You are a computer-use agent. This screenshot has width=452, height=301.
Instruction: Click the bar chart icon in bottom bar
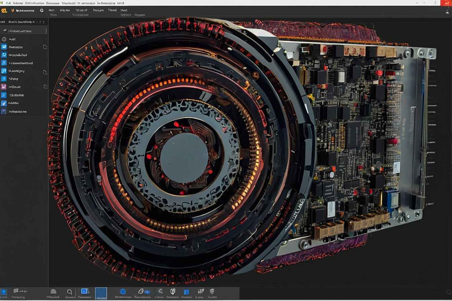tap(201, 291)
